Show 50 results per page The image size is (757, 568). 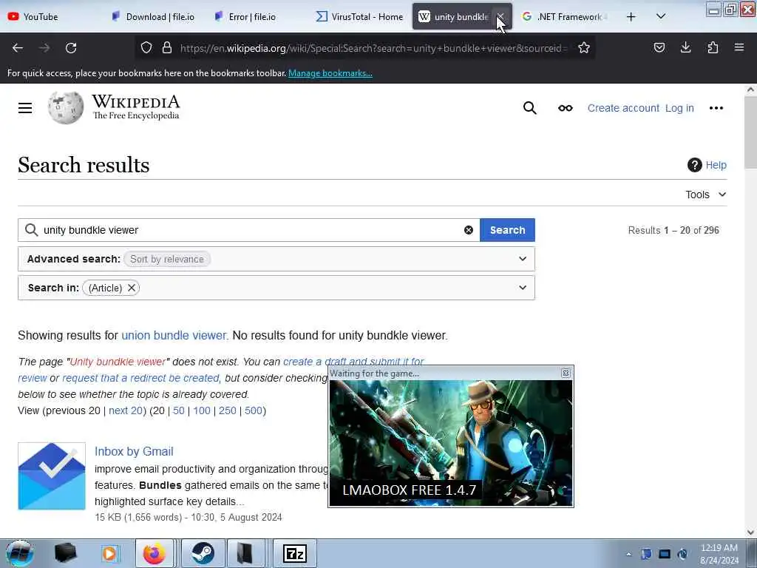coord(179,410)
